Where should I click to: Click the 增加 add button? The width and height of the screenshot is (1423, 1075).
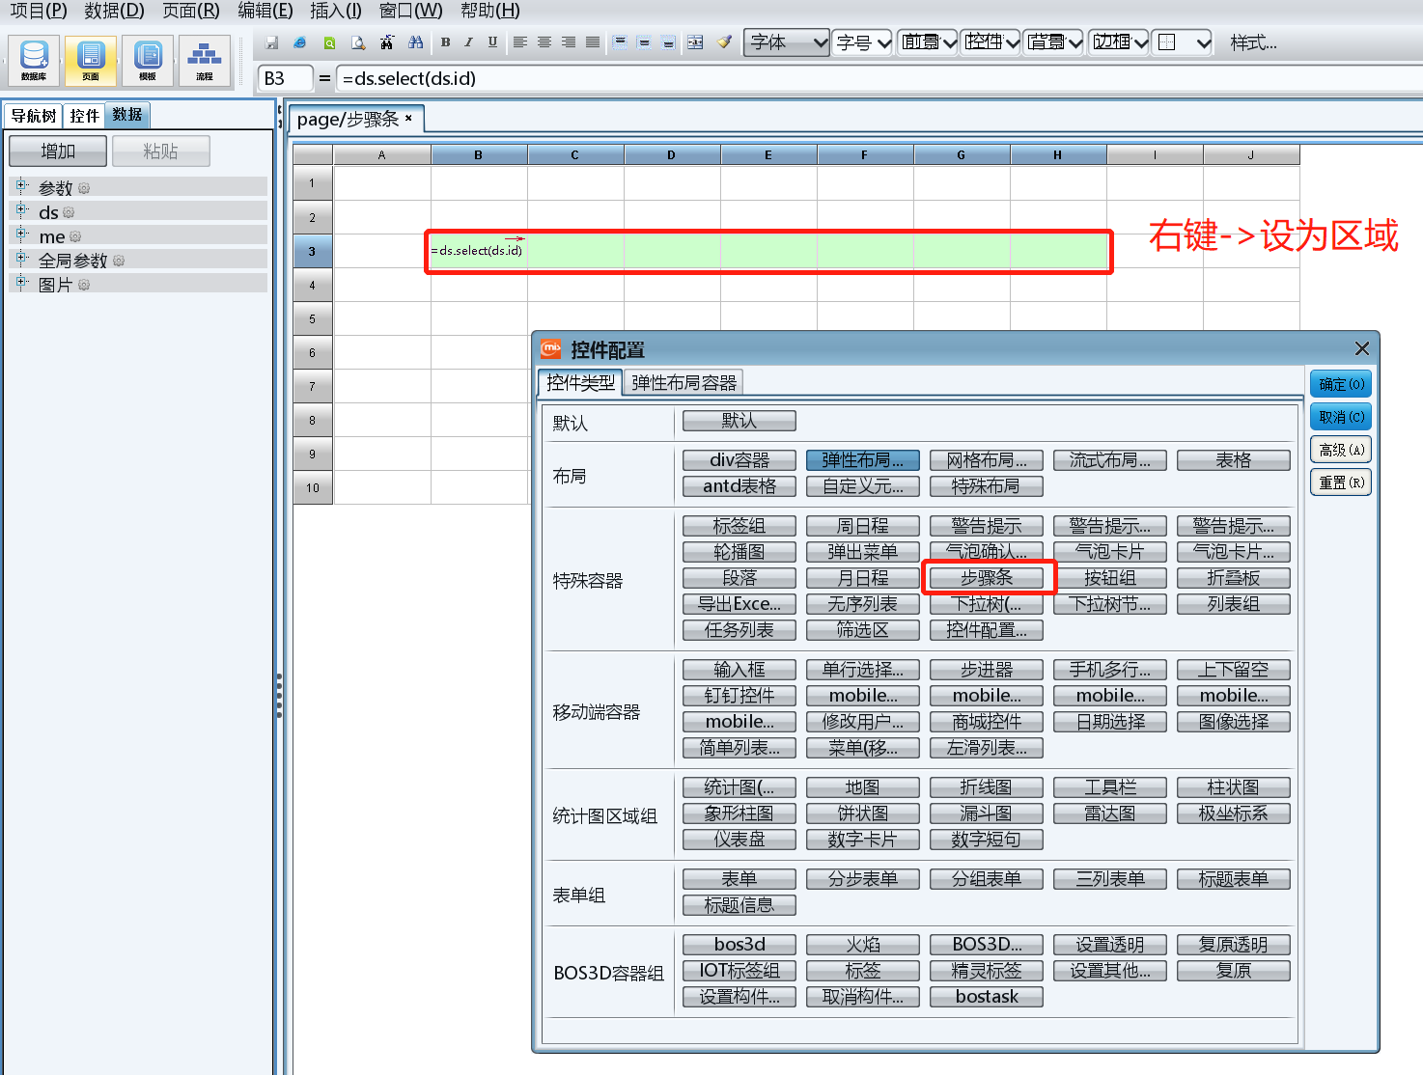[58, 152]
